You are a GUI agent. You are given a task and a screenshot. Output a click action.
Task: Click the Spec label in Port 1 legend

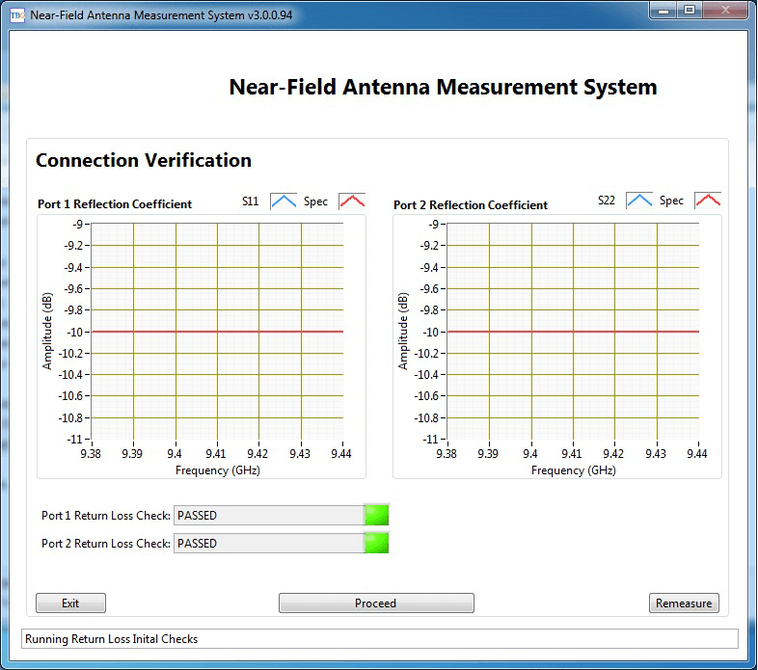tap(315, 201)
